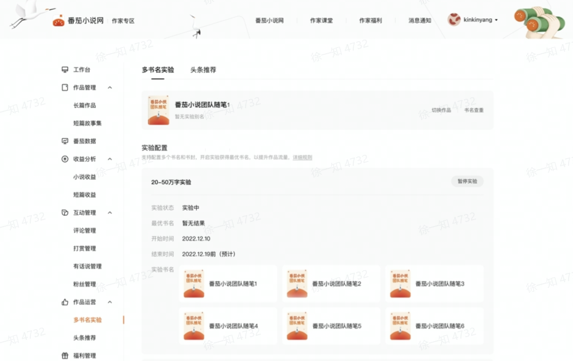Collapse the 作品运营 section chevron

[x=110, y=302]
